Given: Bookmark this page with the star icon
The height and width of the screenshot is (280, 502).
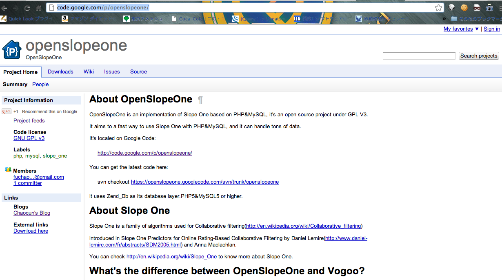Looking at the screenshot, I should [438, 8].
